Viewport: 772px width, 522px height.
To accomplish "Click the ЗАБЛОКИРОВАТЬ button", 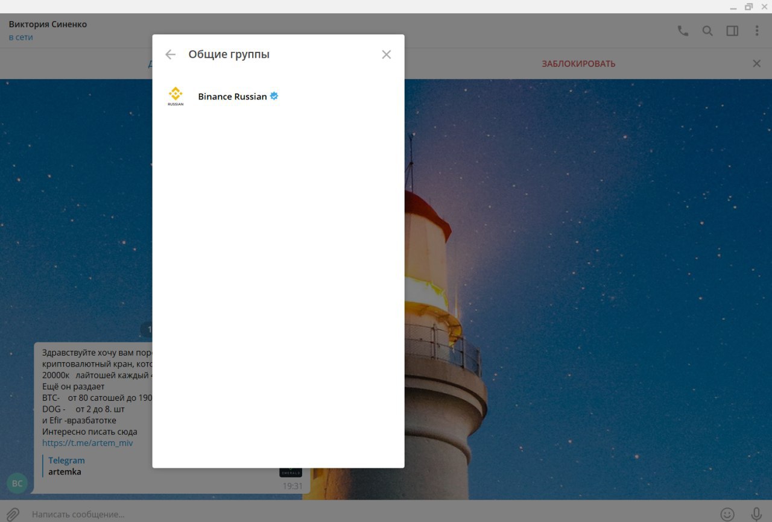I will tap(578, 64).
